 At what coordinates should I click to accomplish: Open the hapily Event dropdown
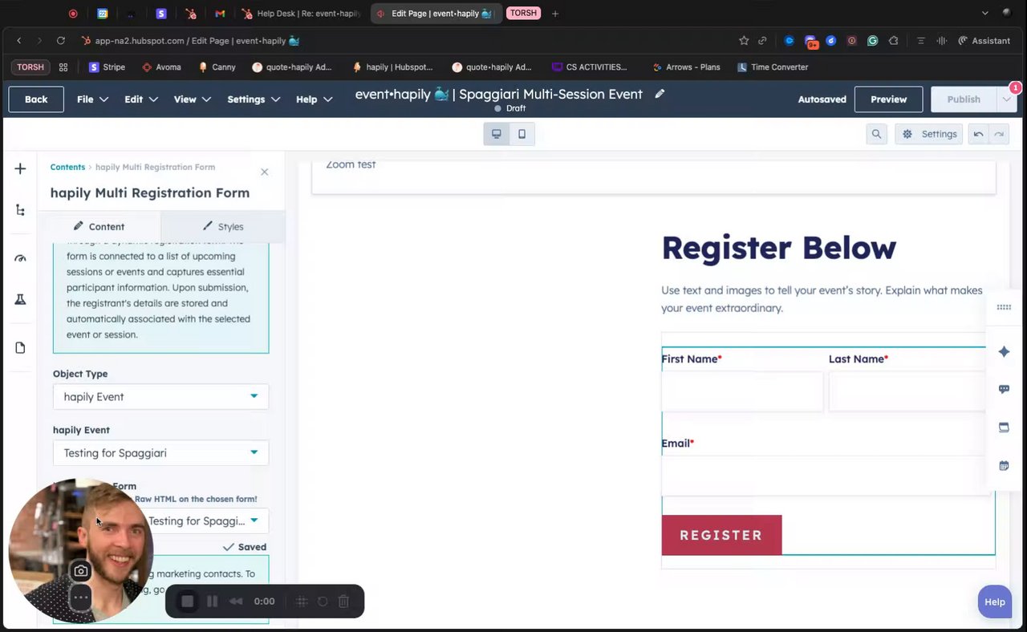[160, 452]
